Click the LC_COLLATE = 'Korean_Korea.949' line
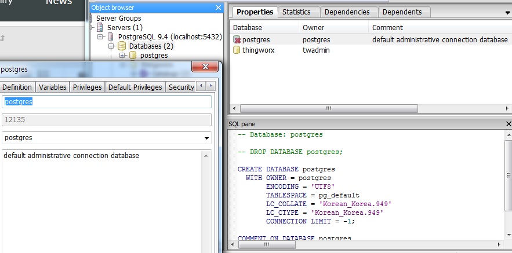512x253 pixels. pyautogui.click(x=329, y=204)
